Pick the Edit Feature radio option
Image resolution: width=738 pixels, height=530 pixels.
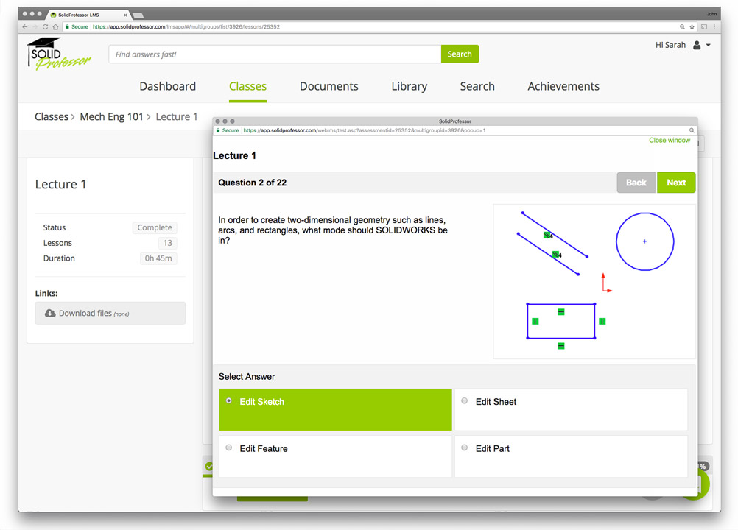tap(229, 448)
